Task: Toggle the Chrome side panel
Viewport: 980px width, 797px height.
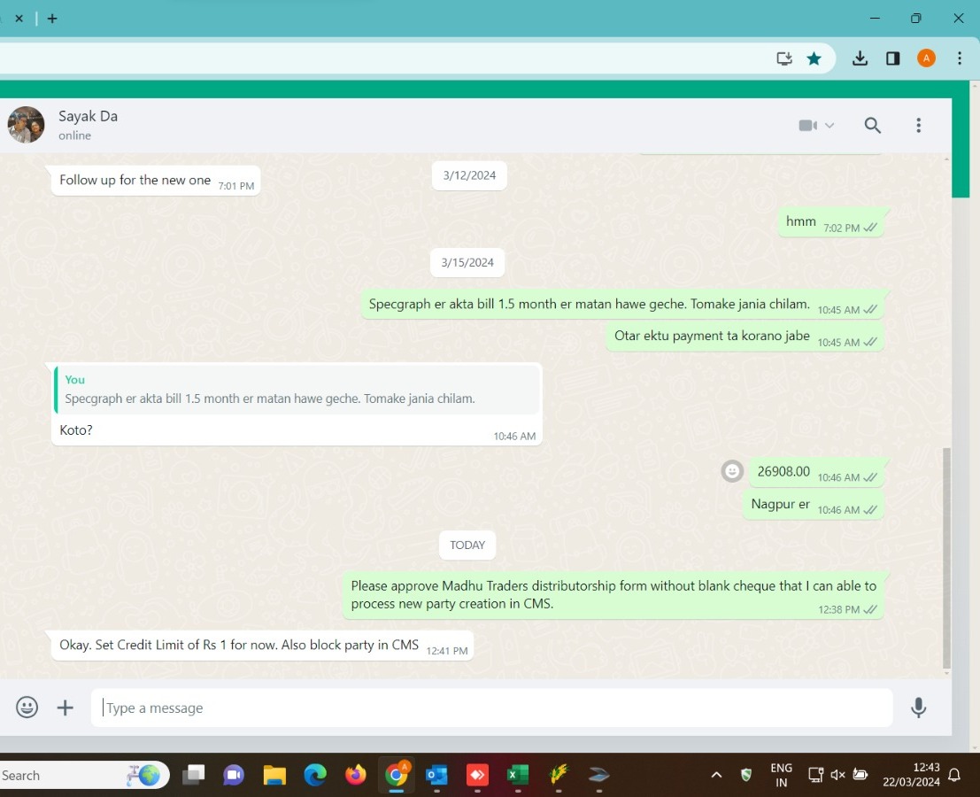Action: click(x=893, y=58)
